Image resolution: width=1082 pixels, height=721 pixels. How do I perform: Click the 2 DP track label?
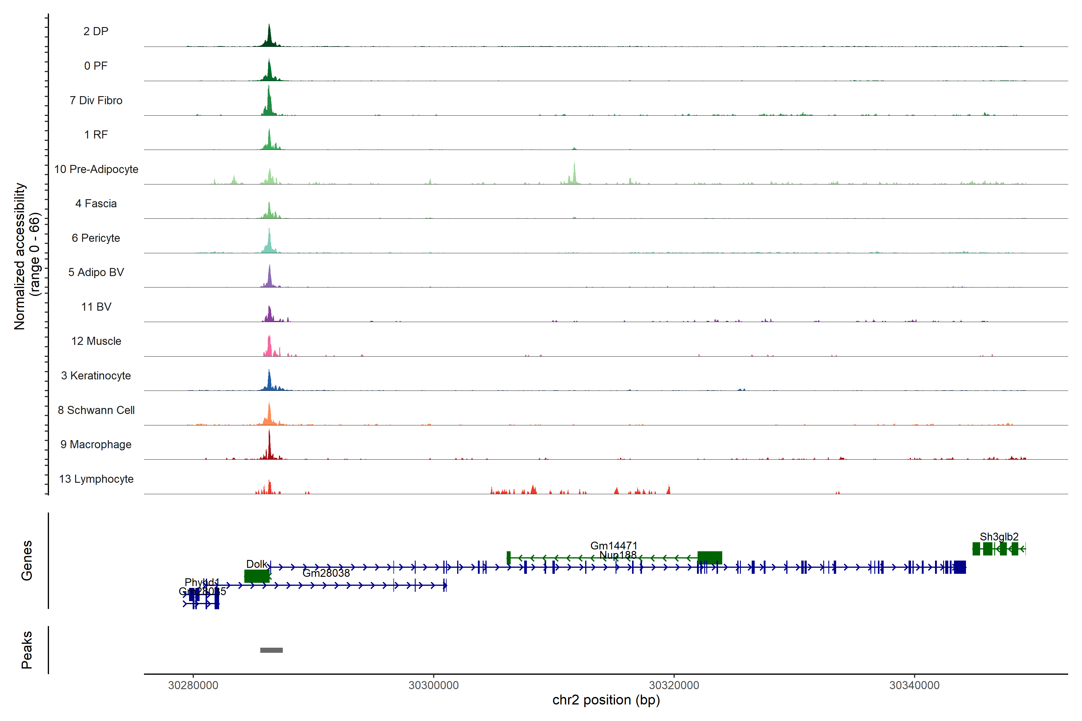(x=96, y=31)
